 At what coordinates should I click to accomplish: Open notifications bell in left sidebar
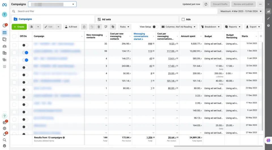pos(5,134)
